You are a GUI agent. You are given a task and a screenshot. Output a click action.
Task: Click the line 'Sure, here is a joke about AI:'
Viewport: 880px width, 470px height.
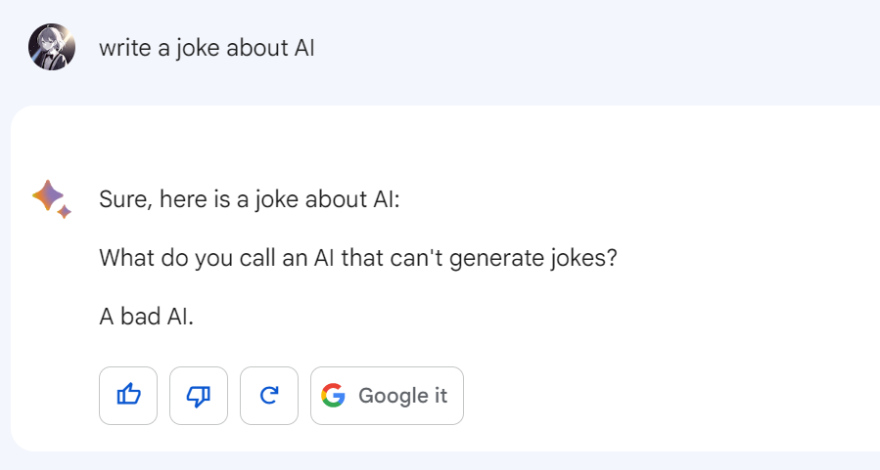click(x=250, y=200)
